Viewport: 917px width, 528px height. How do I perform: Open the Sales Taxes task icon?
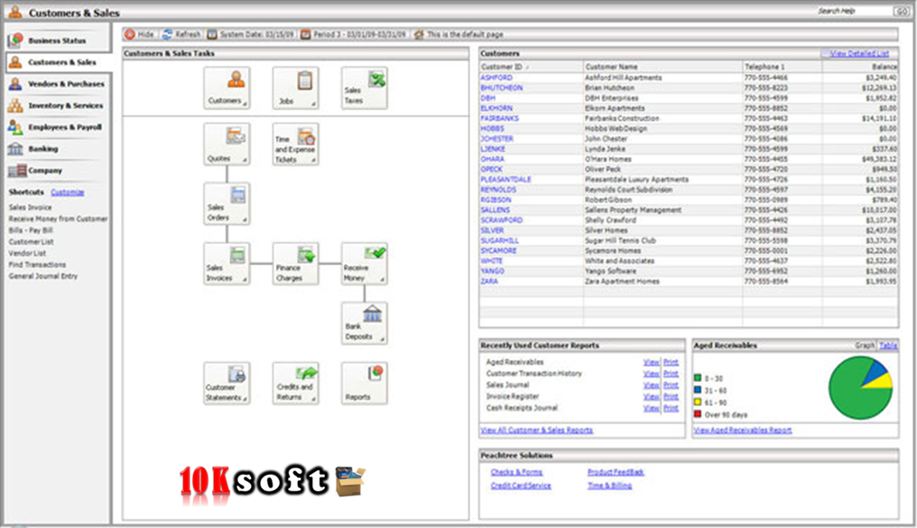[365, 88]
